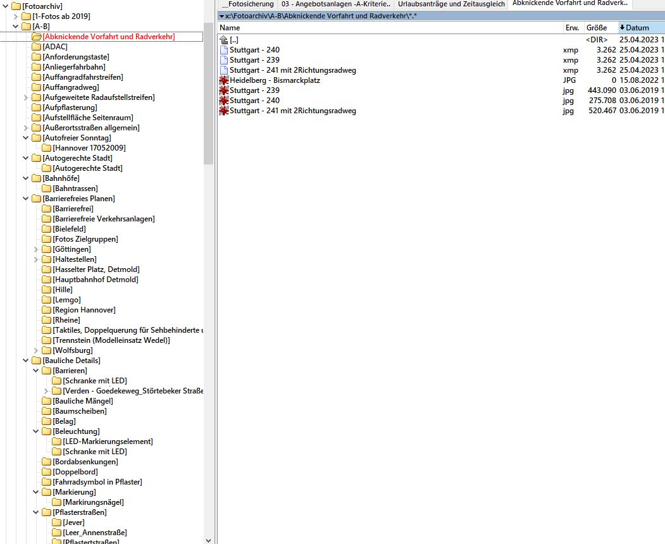Expand the 1-Fotos ab 2019 folder
The height and width of the screenshot is (544, 665).
[x=16, y=16]
